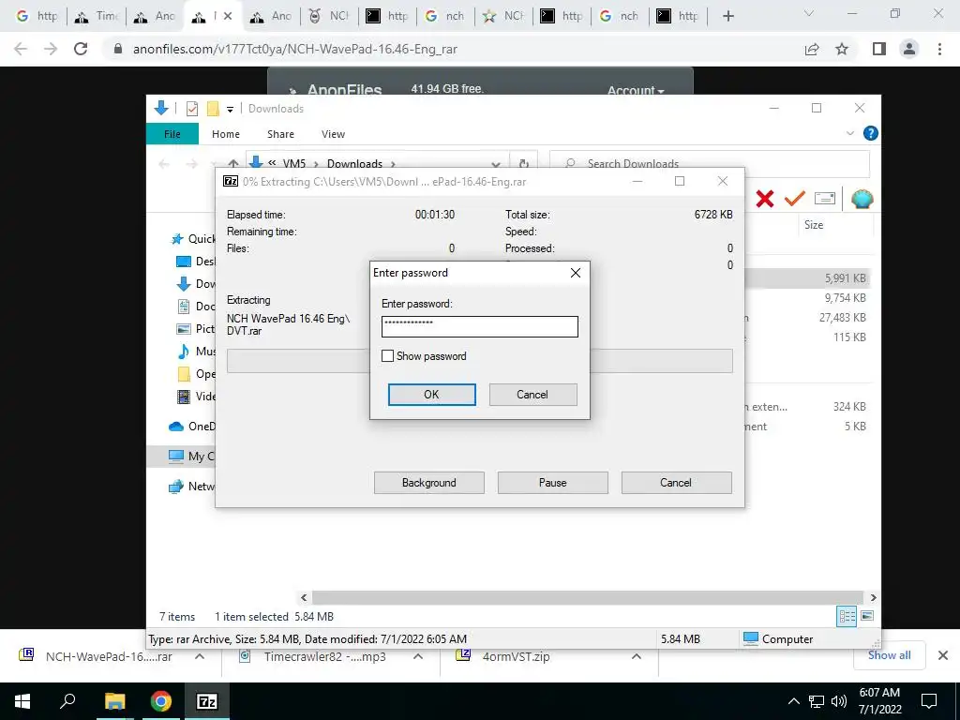Click the rename card icon in ribbon
960x720 pixels.
pyautogui.click(x=825, y=199)
